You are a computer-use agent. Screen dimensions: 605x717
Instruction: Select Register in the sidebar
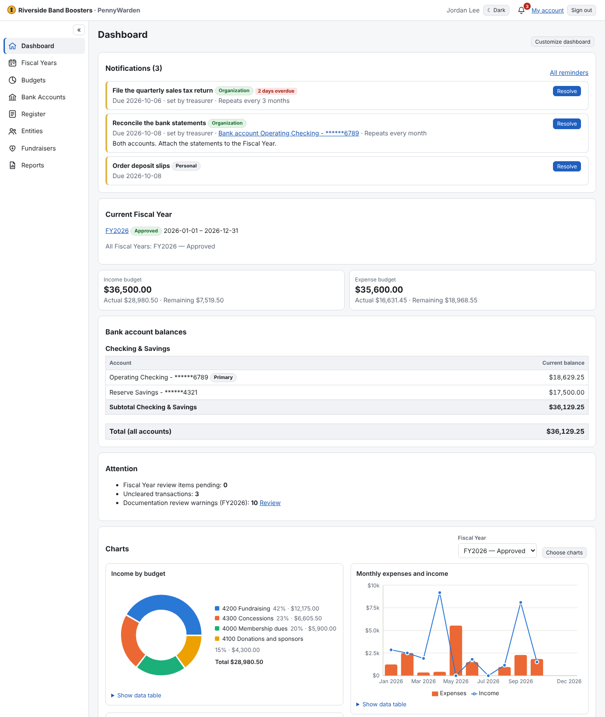tap(44, 114)
